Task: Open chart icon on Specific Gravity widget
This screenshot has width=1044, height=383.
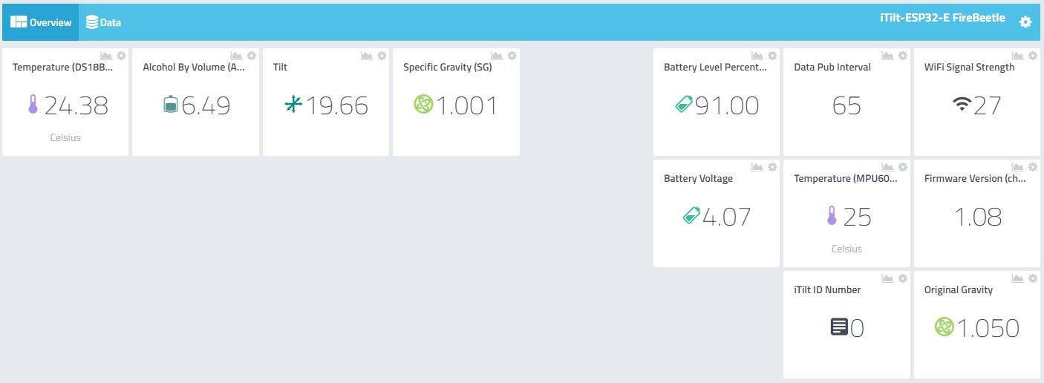Action: click(x=497, y=56)
